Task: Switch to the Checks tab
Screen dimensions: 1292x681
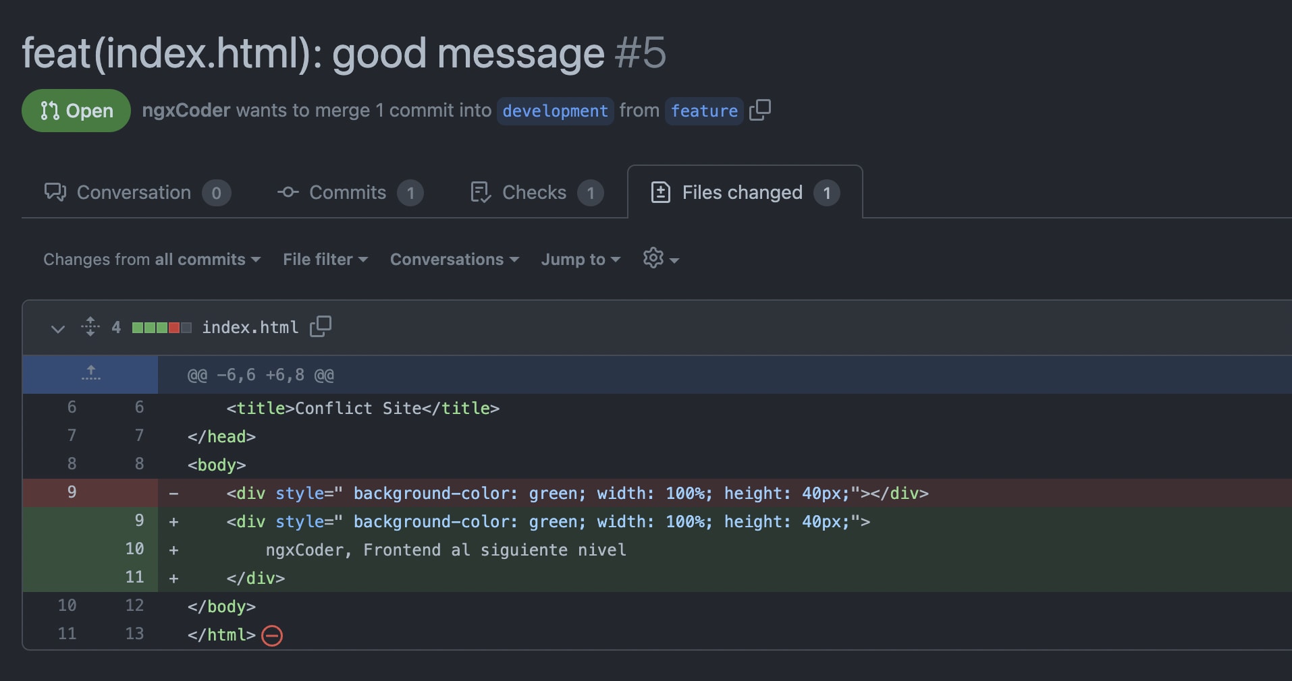Action: tap(537, 192)
